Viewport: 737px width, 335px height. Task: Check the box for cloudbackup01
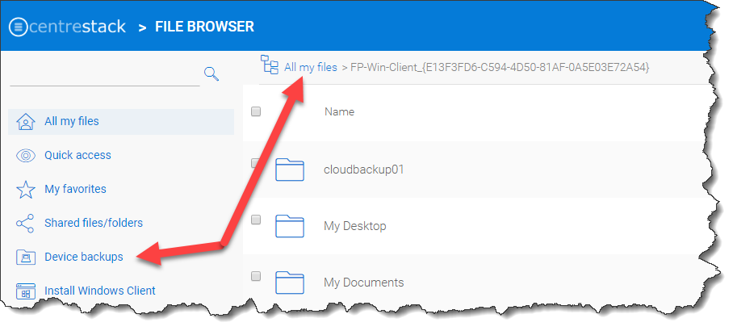tap(256, 163)
